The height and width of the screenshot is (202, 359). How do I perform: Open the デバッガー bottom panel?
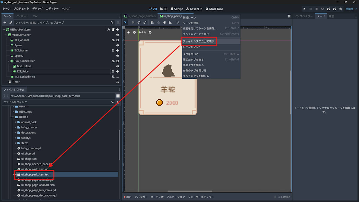point(141,197)
